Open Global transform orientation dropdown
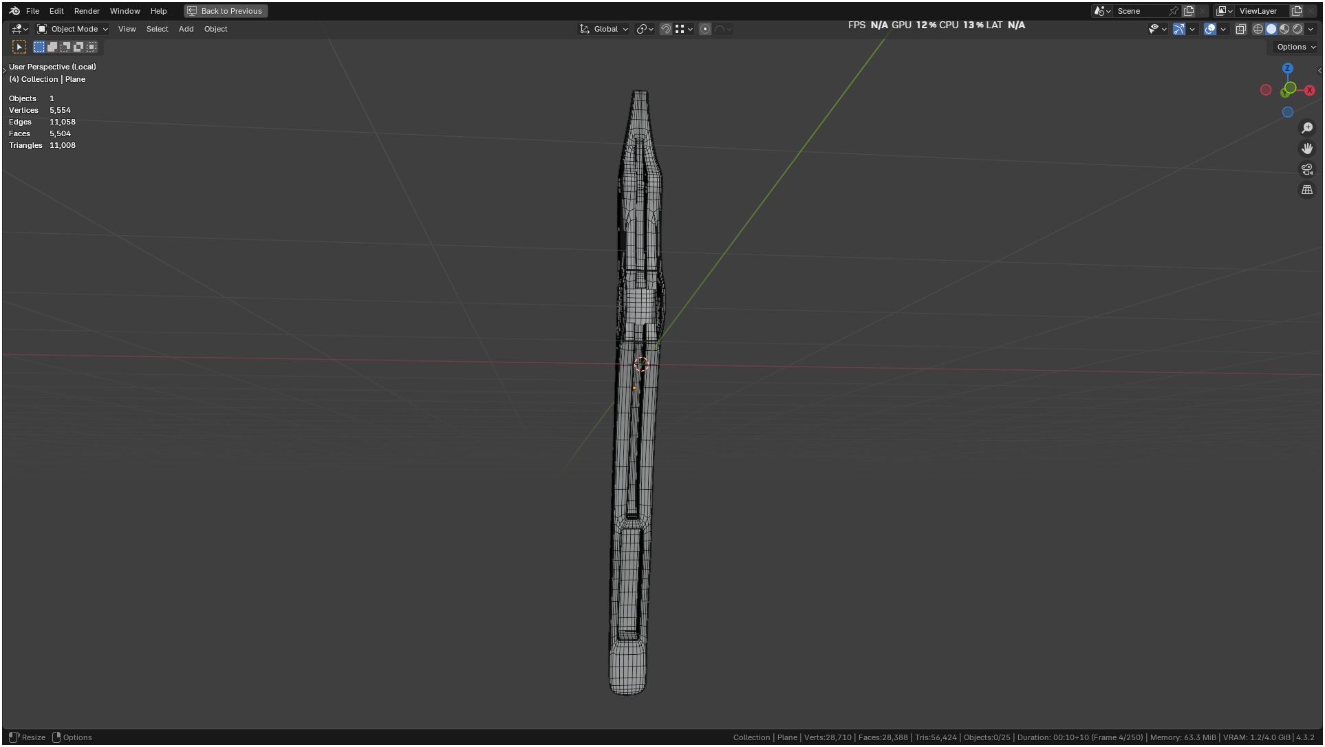Image resolution: width=1325 pixels, height=747 pixels. [x=604, y=29]
